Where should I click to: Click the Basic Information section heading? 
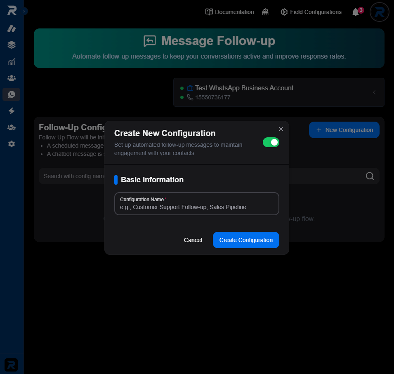(x=152, y=180)
